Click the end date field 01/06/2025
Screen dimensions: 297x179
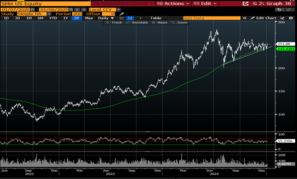pos(54,10)
